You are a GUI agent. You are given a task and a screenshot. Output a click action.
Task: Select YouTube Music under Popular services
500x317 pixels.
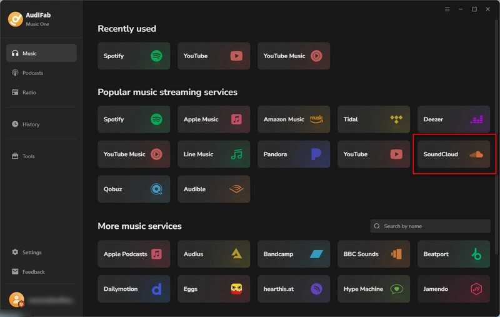click(134, 154)
